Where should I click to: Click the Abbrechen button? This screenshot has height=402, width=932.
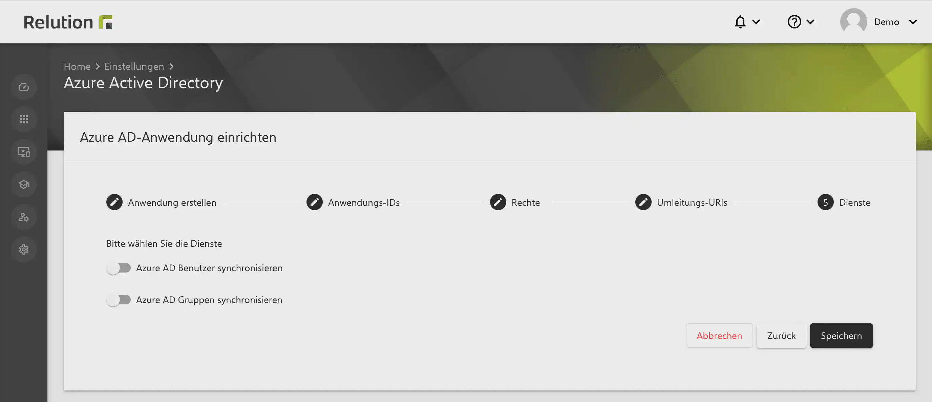pyautogui.click(x=719, y=336)
